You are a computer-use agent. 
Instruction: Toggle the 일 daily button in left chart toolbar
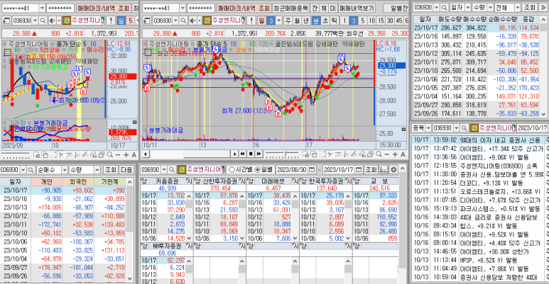pos(121,21)
